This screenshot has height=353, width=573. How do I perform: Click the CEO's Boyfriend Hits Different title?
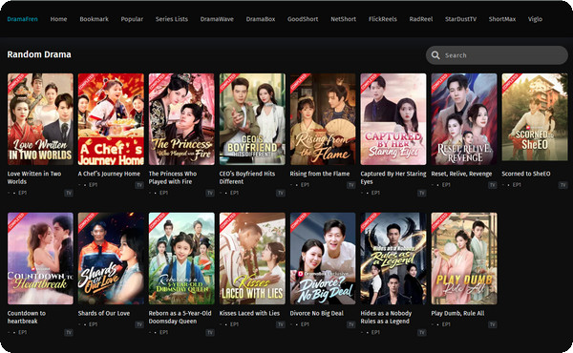(x=247, y=177)
